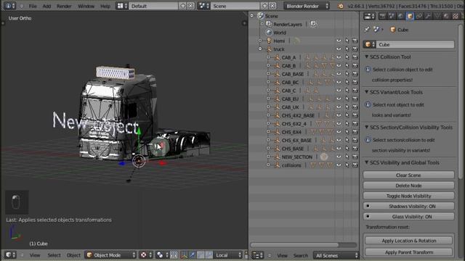Viewport: 465px width, 261px height.
Task: Click the Scene icon in outliner
Action: (x=261, y=16)
